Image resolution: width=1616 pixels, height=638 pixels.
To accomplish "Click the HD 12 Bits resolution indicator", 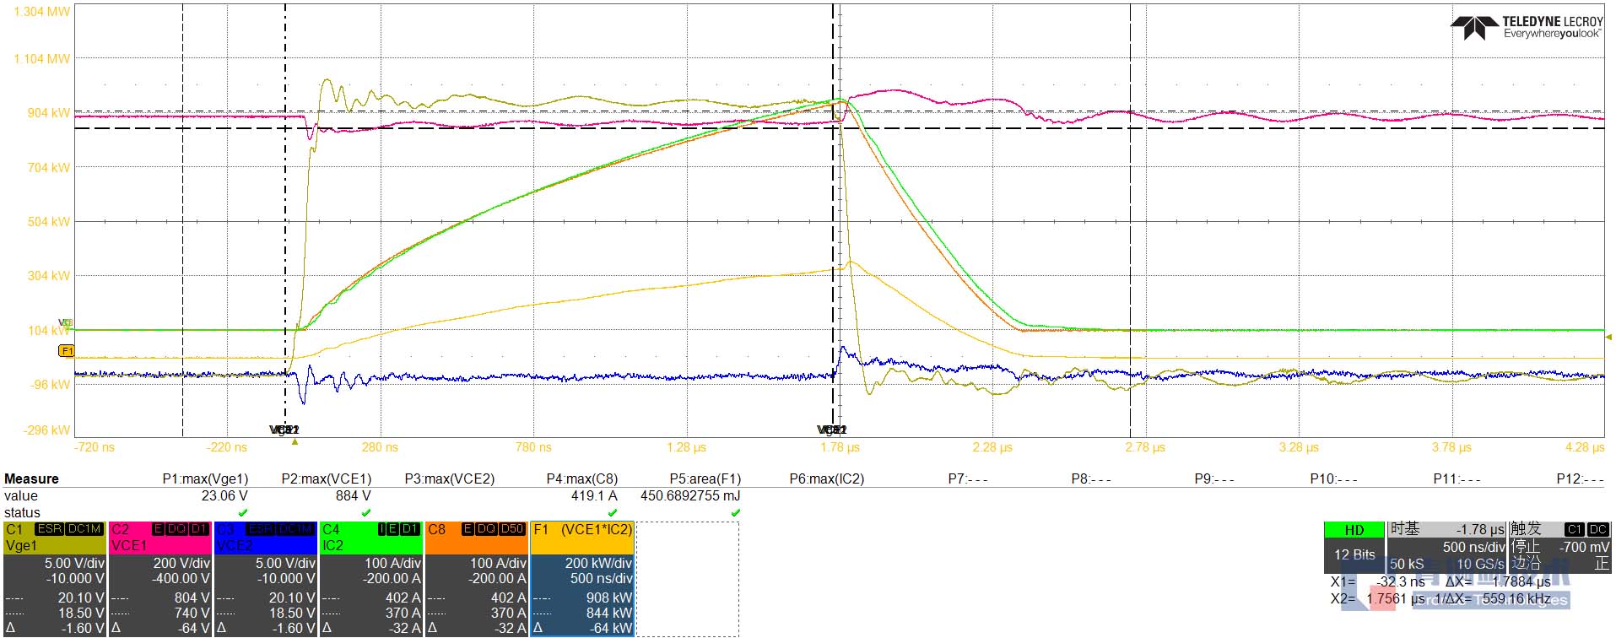I will 1354,547.
